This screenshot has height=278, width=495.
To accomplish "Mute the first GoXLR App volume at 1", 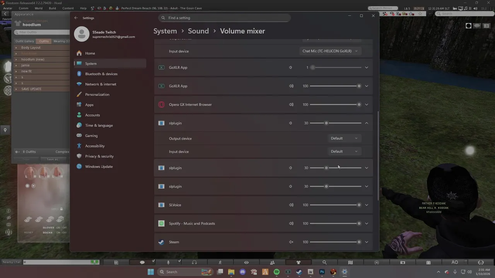I will click(x=290, y=68).
